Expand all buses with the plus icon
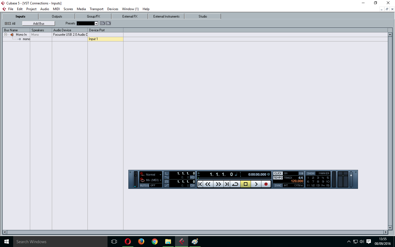 pyautogui.click(x=6, y=24)
